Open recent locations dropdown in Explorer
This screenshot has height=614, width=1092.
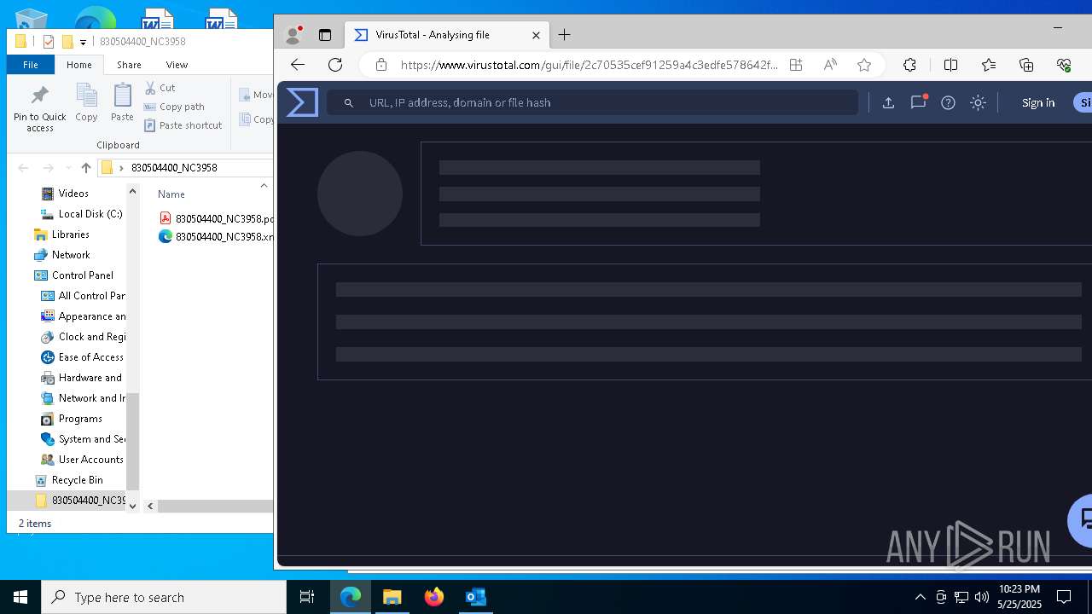[x=68, y=168]
